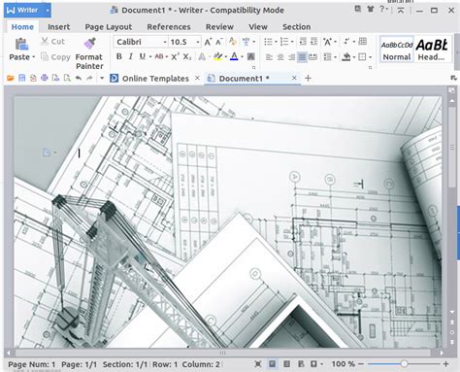Image resolution: width=460 pixels, height=372 pixels.
Task: Click the Increase Indent icon
Action: pyautogui.click(x=313, y=42)
